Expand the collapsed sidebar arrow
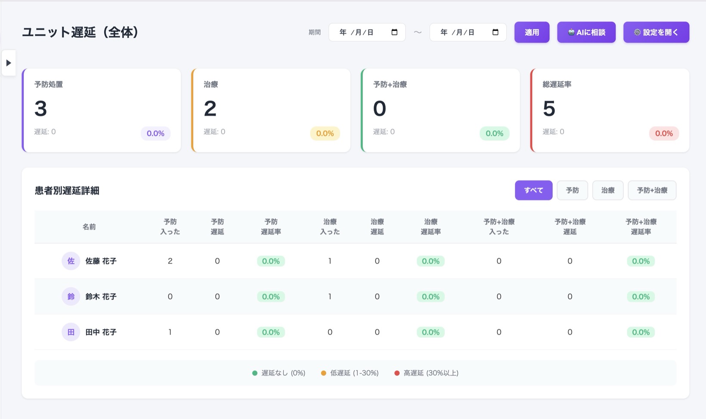The image size is (706, 419). pos(9,63)
